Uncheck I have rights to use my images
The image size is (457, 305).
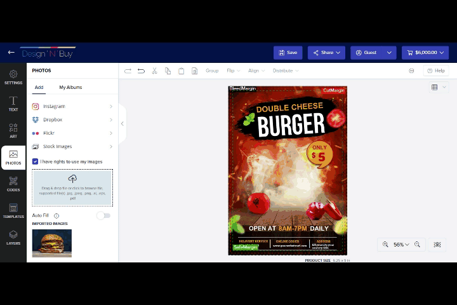35,161
